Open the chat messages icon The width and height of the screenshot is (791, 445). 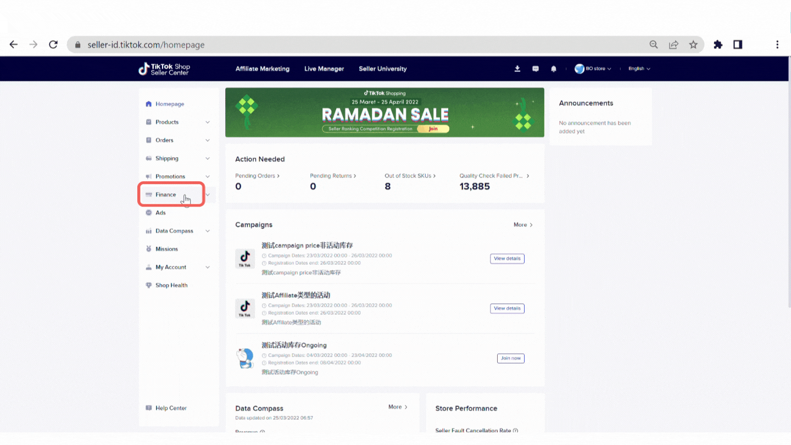click(x=536, y=69)
